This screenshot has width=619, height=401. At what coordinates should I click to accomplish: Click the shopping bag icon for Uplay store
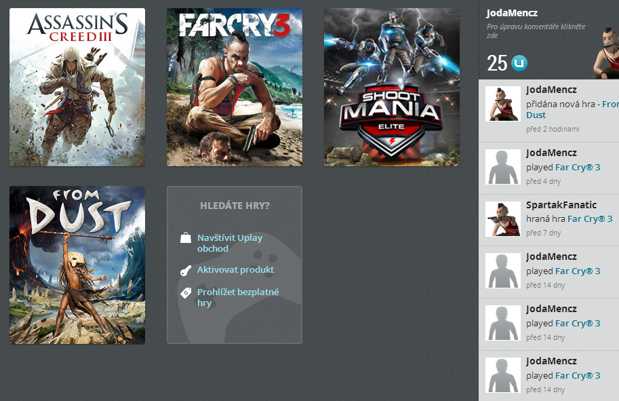point(185,238)
